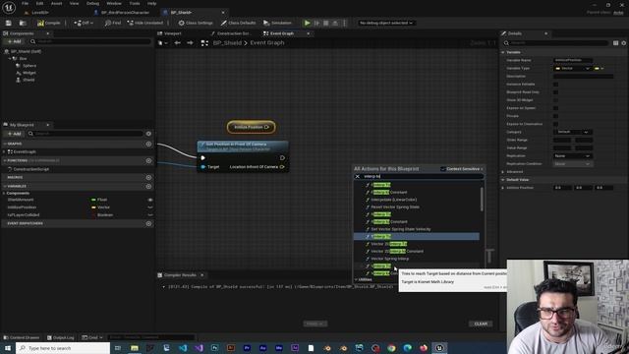629x354 pixels.
Task: Open the debug object selector dropdown
Action: pyautogui.click(x=386, y=23)
